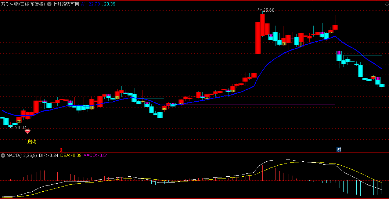This screenshot has height=199, width=389.
Task: Click the 25.60 high price label
Action: coord(269,10)
